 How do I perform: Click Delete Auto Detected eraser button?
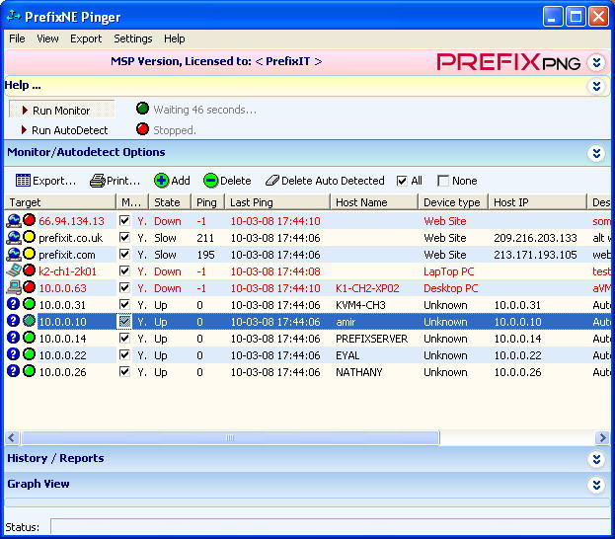[325, 181]
